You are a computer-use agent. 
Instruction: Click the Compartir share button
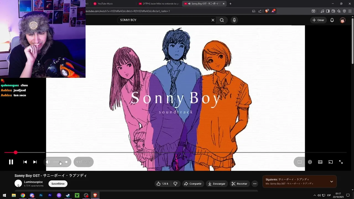point(193,184)
